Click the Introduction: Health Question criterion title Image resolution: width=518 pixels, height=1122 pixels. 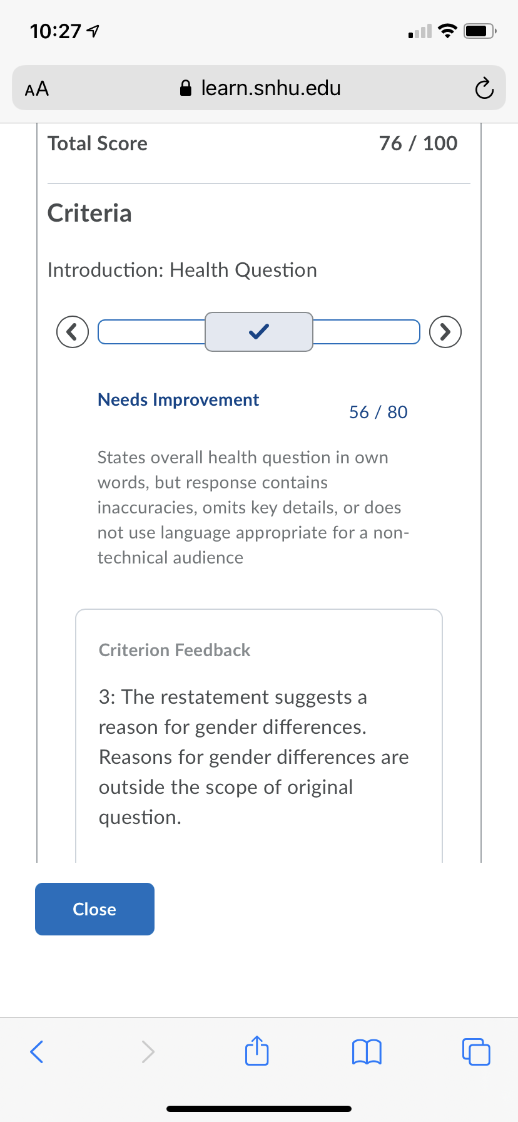(x=182, y=270)
